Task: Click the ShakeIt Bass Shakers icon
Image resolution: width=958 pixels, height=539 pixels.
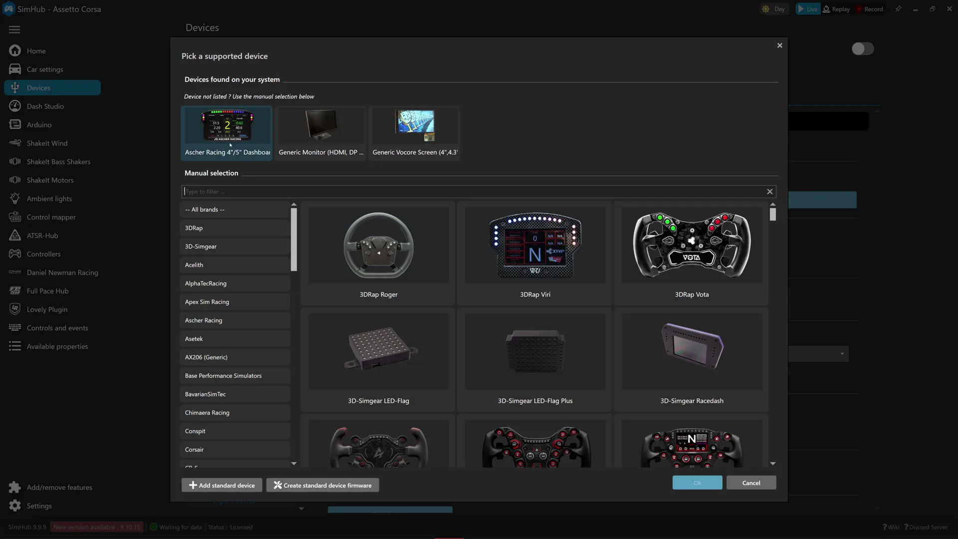Action: click(15, 161)
